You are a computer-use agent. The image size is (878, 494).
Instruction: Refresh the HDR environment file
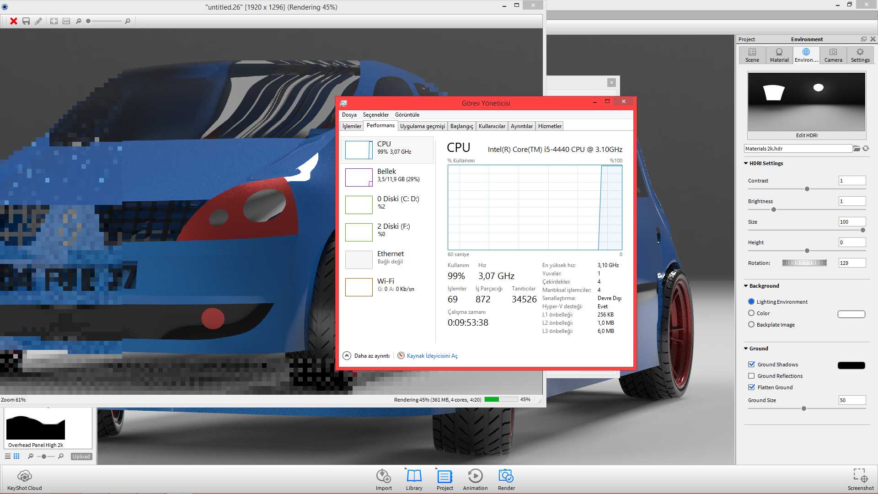coord(866,149)
